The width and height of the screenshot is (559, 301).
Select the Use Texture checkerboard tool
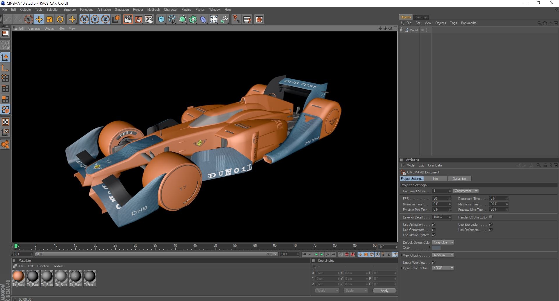coord(5,122)
